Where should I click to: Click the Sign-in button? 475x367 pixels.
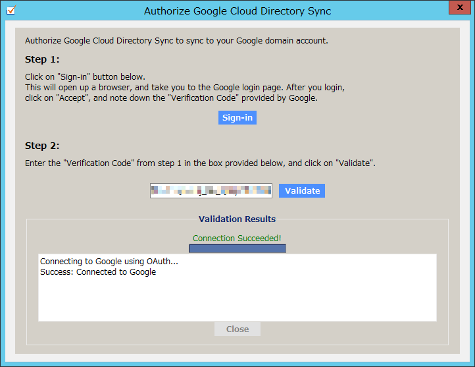(238, 118)
